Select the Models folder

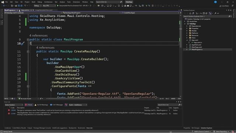(x=194, y=31)
